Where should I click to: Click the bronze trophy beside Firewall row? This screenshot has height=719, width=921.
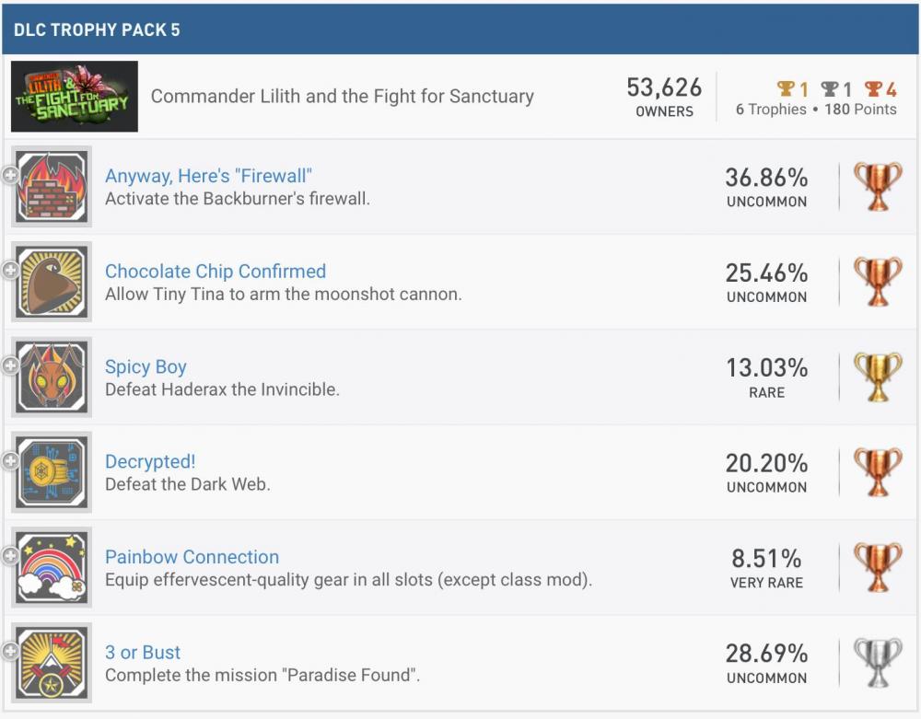pos(878,187)
